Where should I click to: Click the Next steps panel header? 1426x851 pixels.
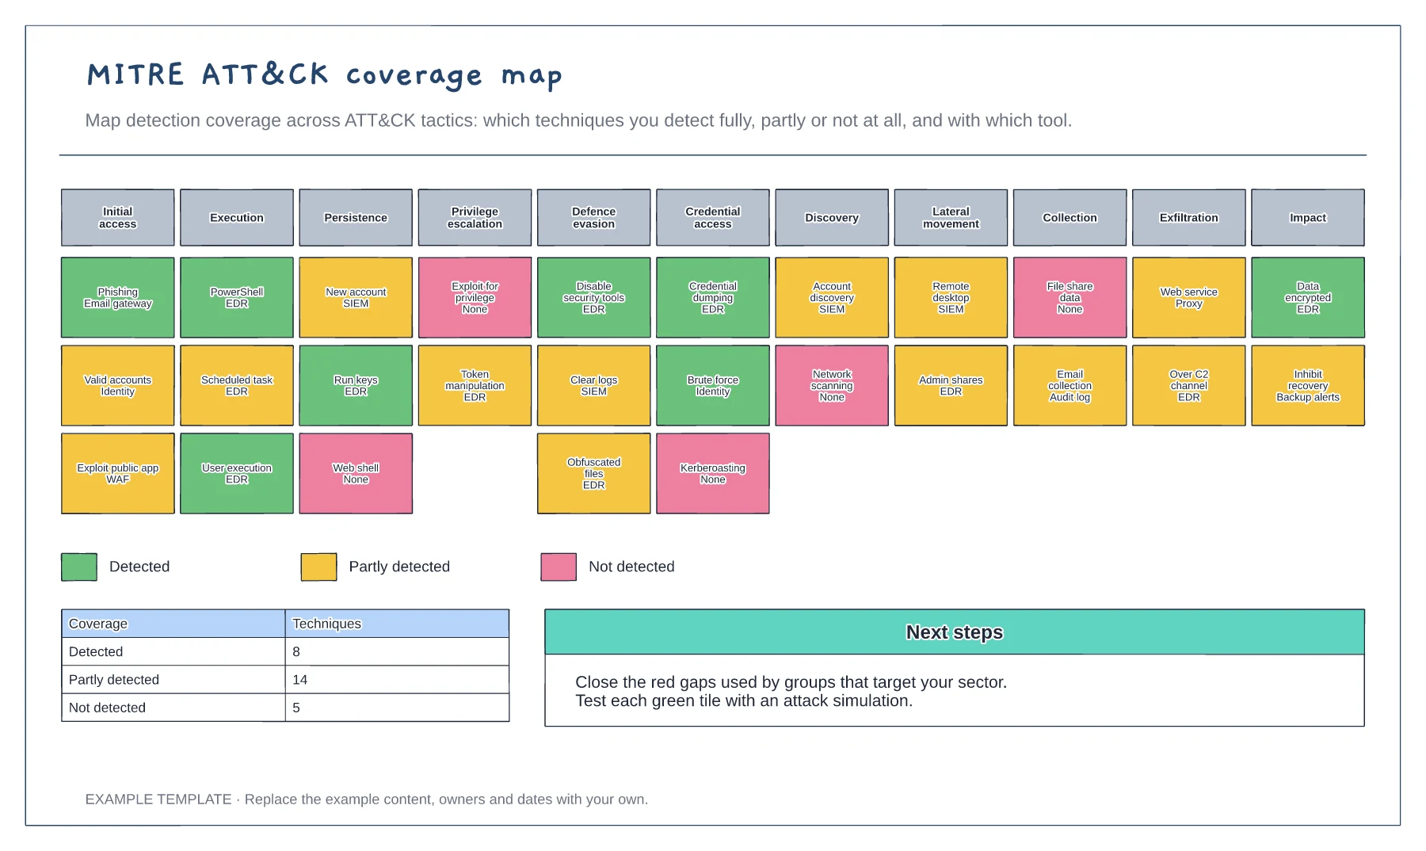click(955, 632)
